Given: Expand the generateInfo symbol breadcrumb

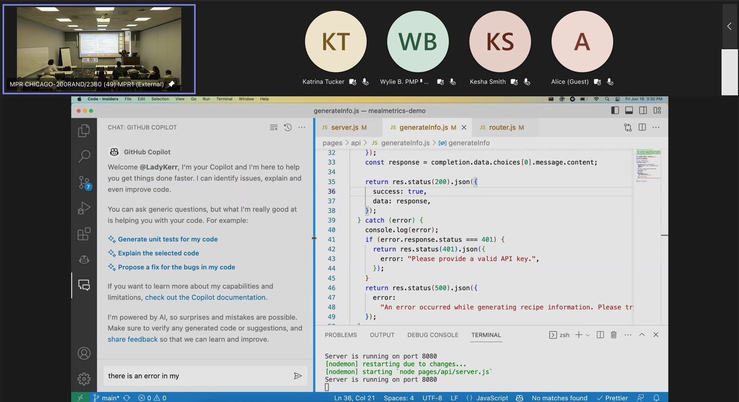Looking at the screenshot, I should pos(464,143).
